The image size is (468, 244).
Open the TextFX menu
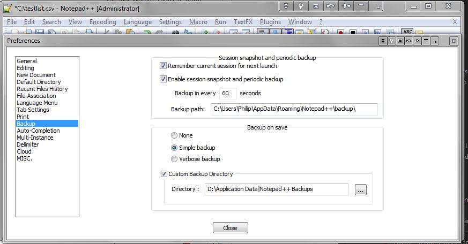(x=243, y=22)
